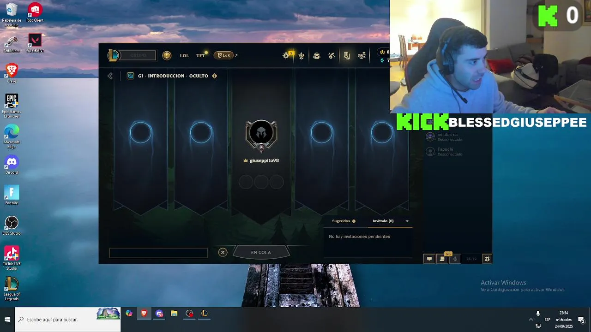Click the taskbar search box
This screenshot has height=332, width=591.
point(68,319)
